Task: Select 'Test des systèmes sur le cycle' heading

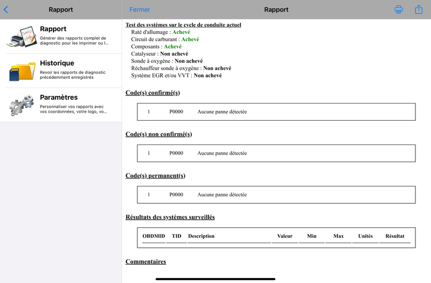Action: coord(183,25)
